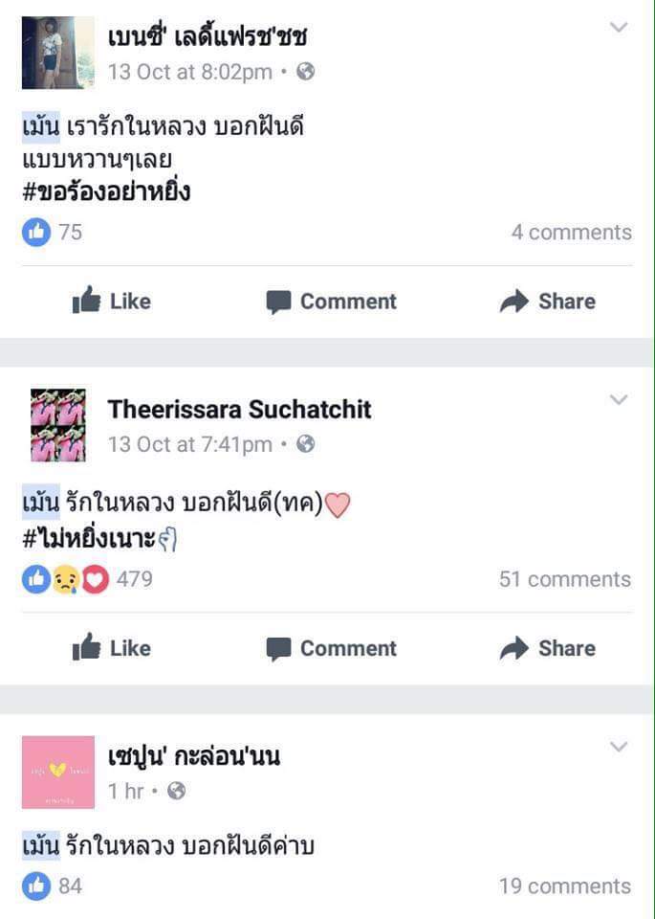Open the first post's profile picture
Screen dimensions: 655x919
point(58,53)
